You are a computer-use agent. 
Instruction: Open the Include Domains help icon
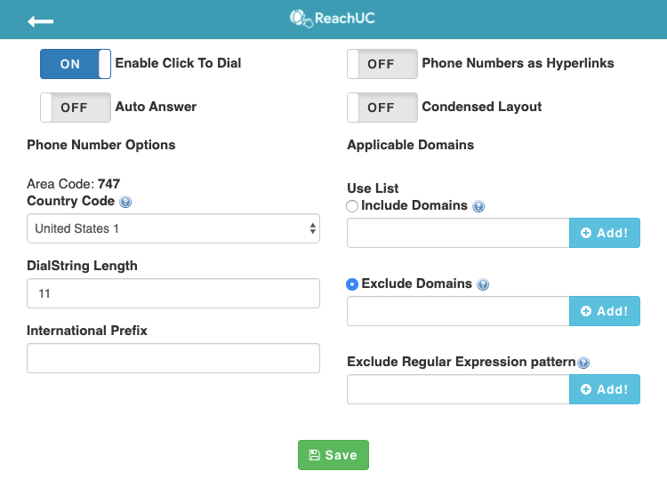click(478, 206)
